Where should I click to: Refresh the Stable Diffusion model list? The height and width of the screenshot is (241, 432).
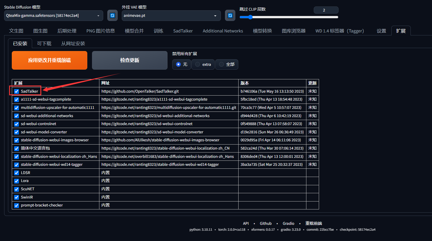coord(112,15)
